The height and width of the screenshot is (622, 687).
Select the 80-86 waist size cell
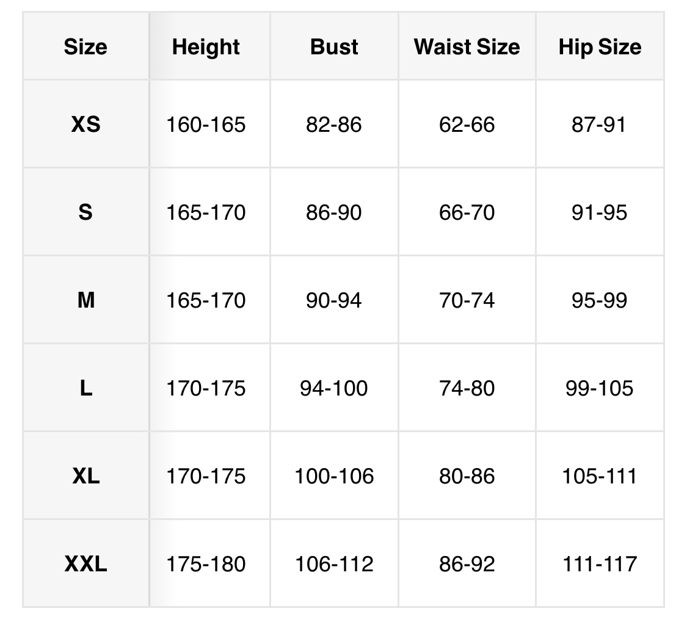pos(467,476)
